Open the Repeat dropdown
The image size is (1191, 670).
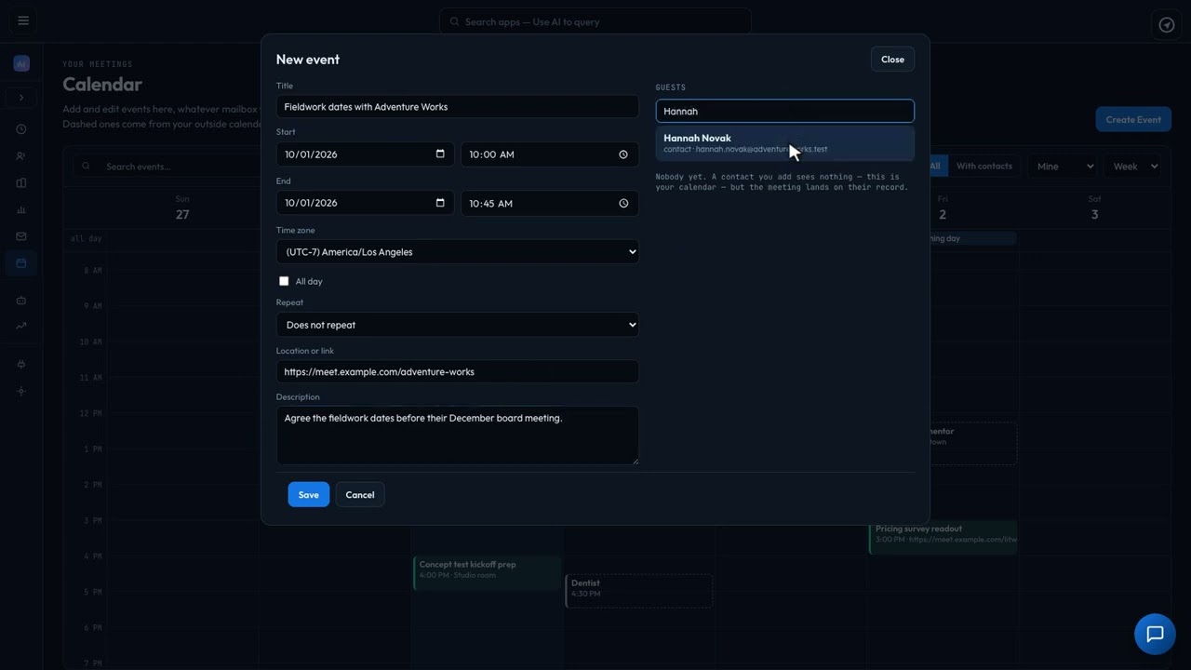[458, 325]
